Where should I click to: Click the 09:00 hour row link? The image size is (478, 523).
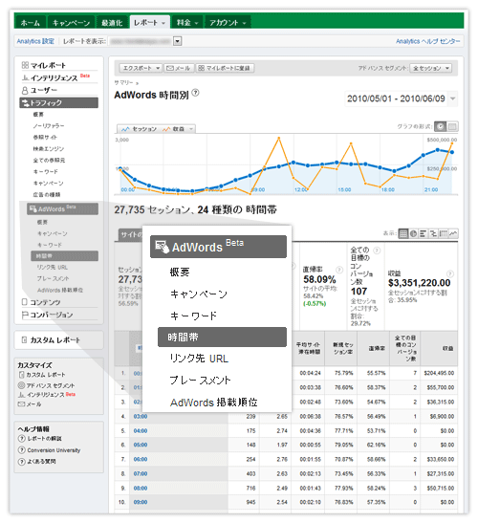tap(141, 502)
